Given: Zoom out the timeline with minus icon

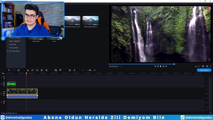Looking at the screenshot, I should 83,70.
